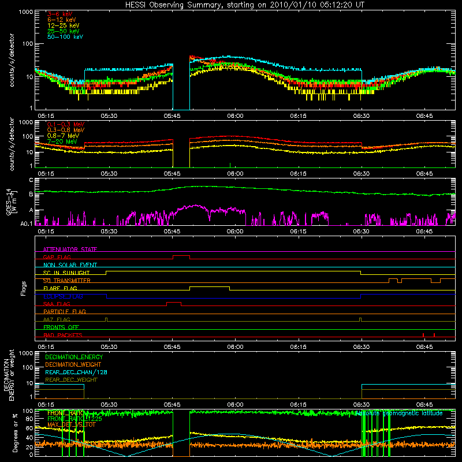Click the 0.3-0.8 MeV legend label
Screen dimensions: 462x462
pos(66,130)
